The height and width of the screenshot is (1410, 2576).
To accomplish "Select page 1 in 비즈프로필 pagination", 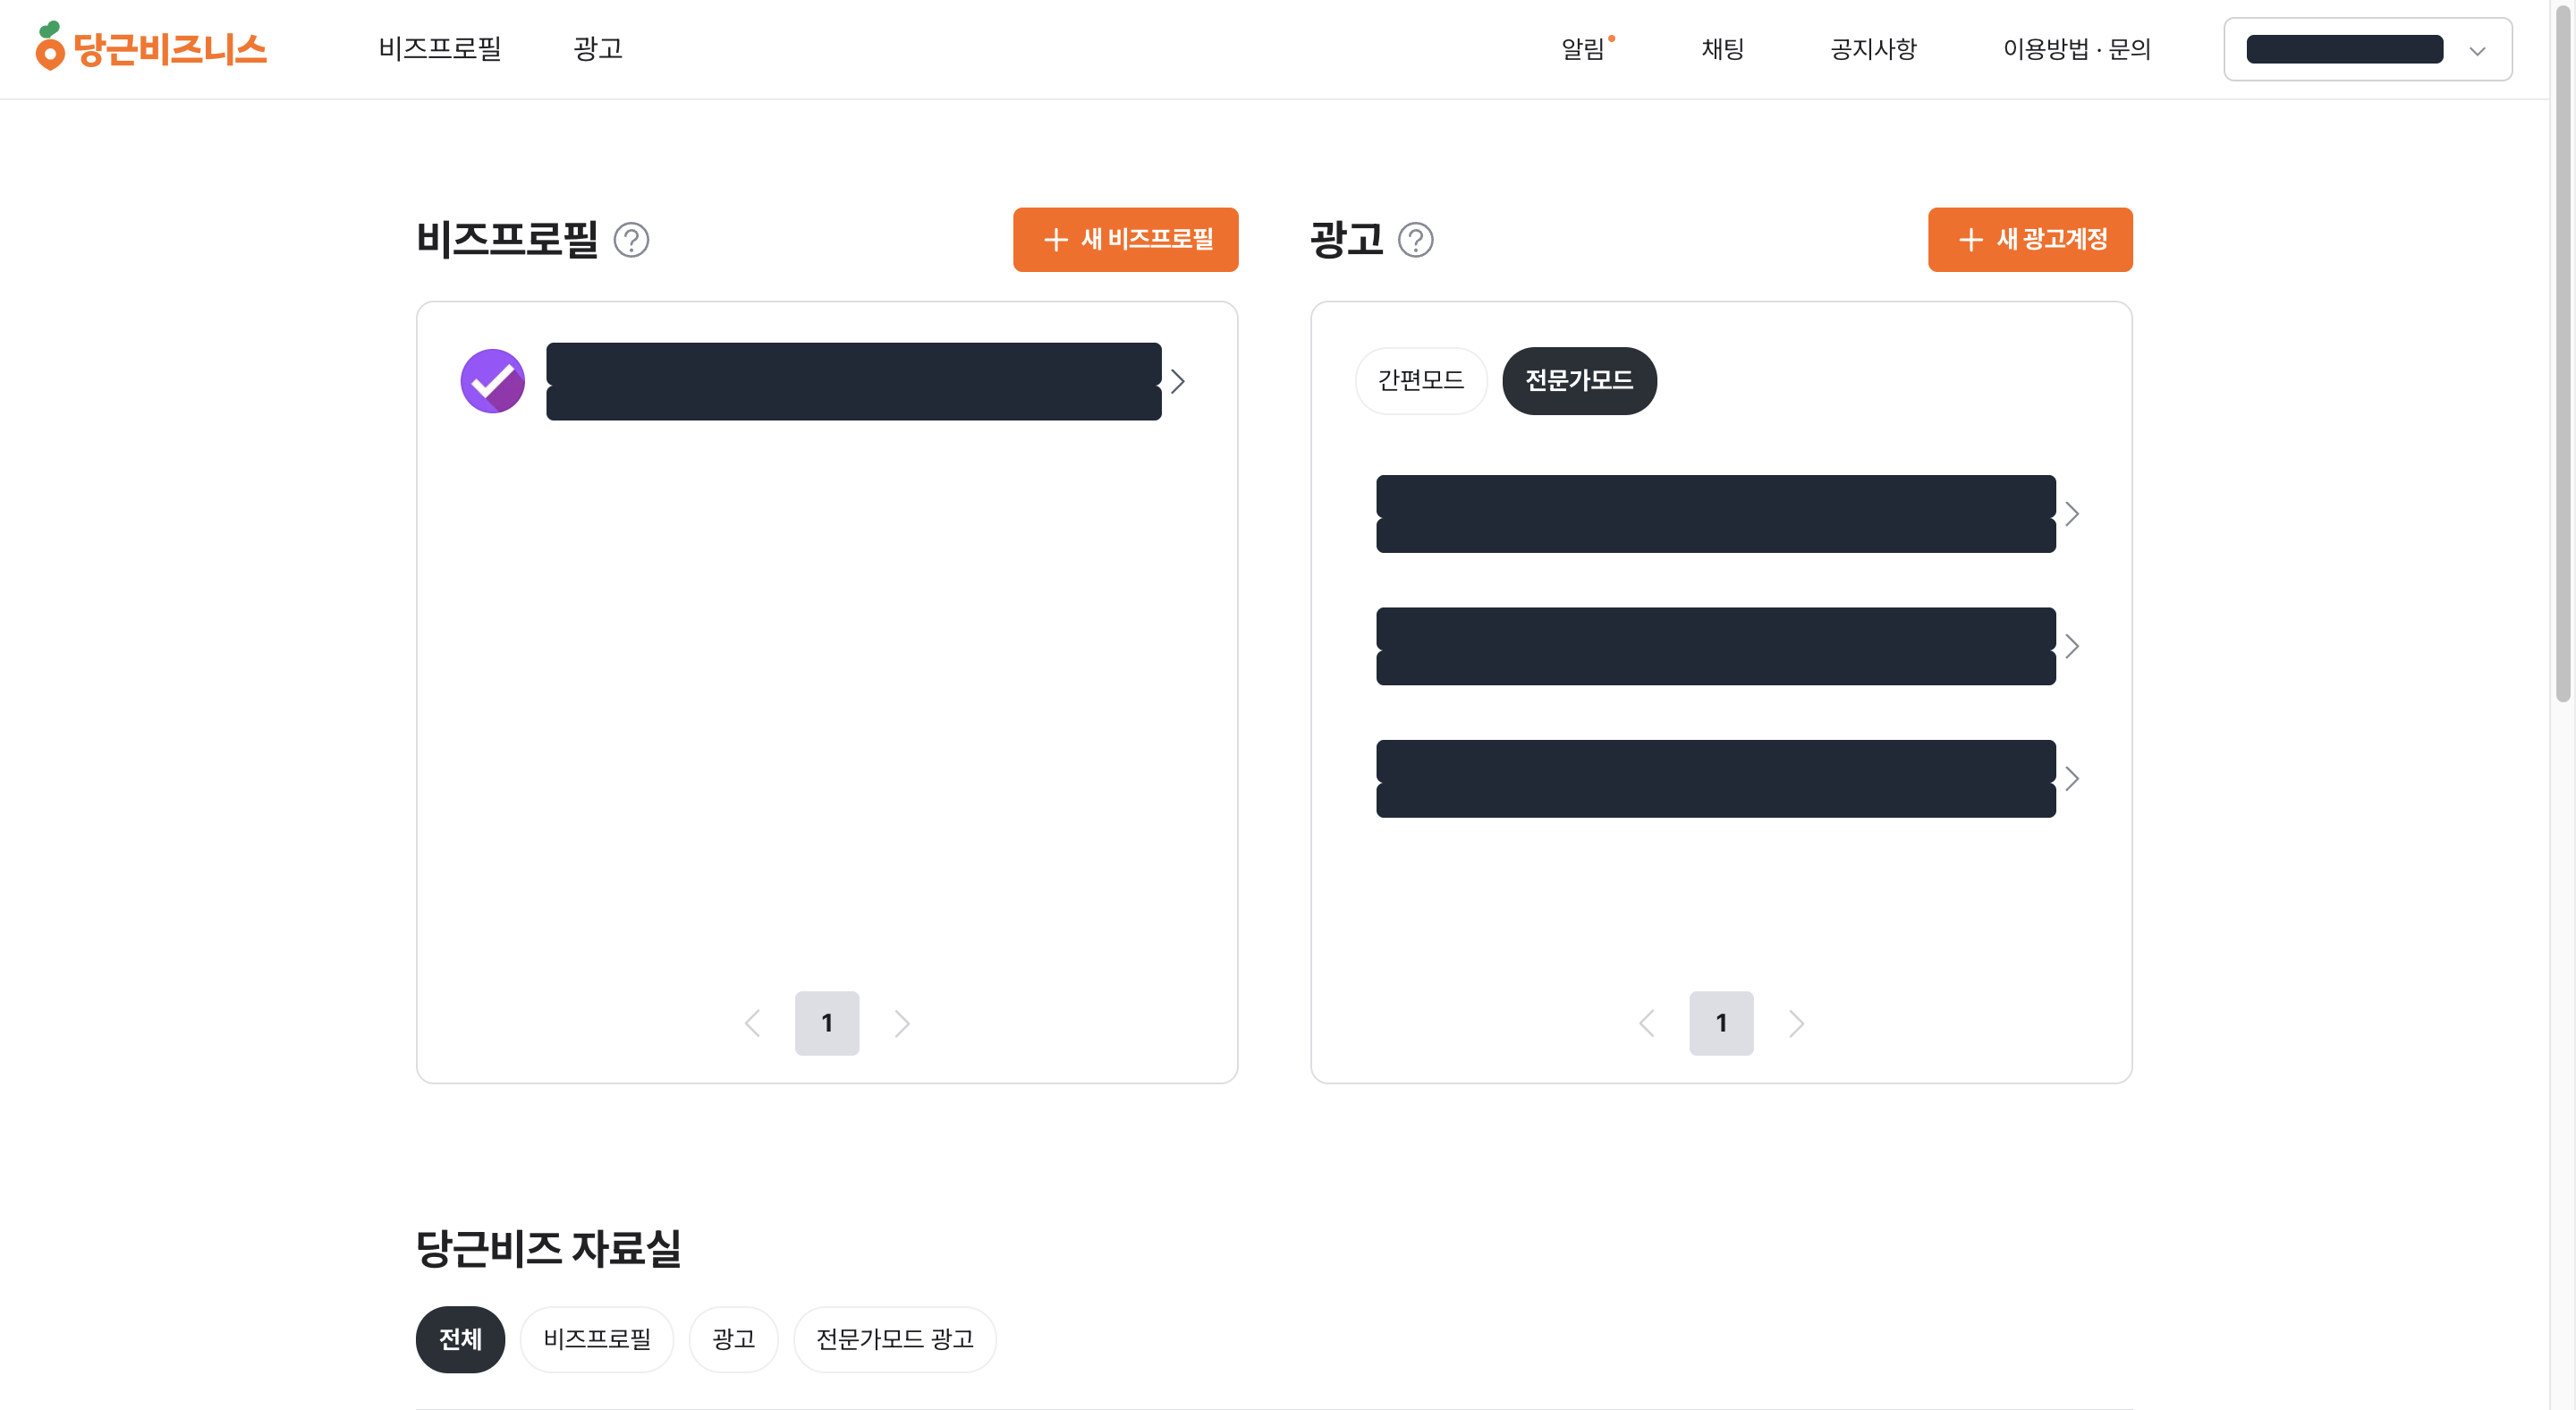I will (827, 1023).
